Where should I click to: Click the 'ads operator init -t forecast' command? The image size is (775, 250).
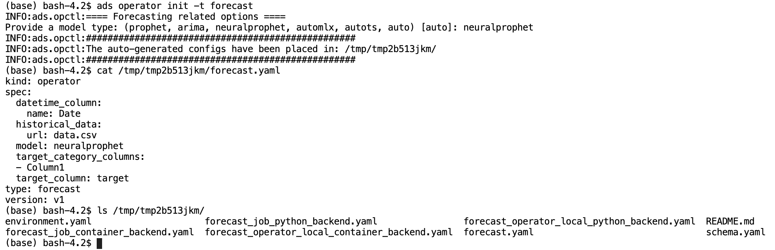(175, 6)
